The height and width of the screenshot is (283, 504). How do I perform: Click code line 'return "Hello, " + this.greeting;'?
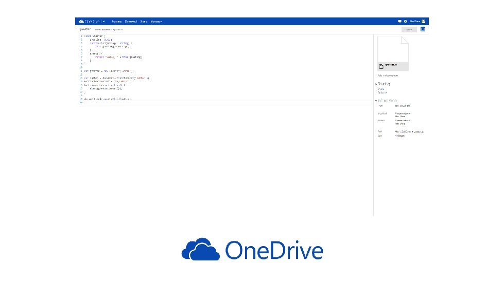(118, 57)
